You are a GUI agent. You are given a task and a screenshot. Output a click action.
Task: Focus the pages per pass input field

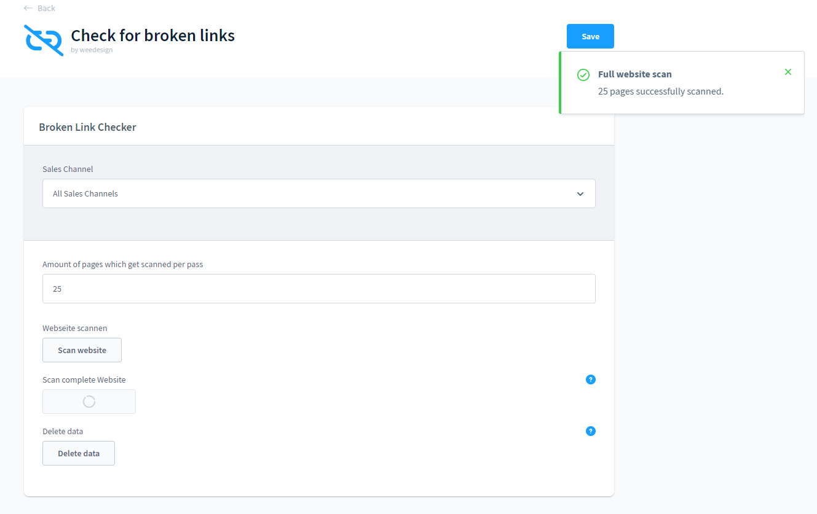click(x=319, y=289)
